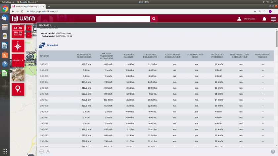Open the notifications bell

coord(264,19)
